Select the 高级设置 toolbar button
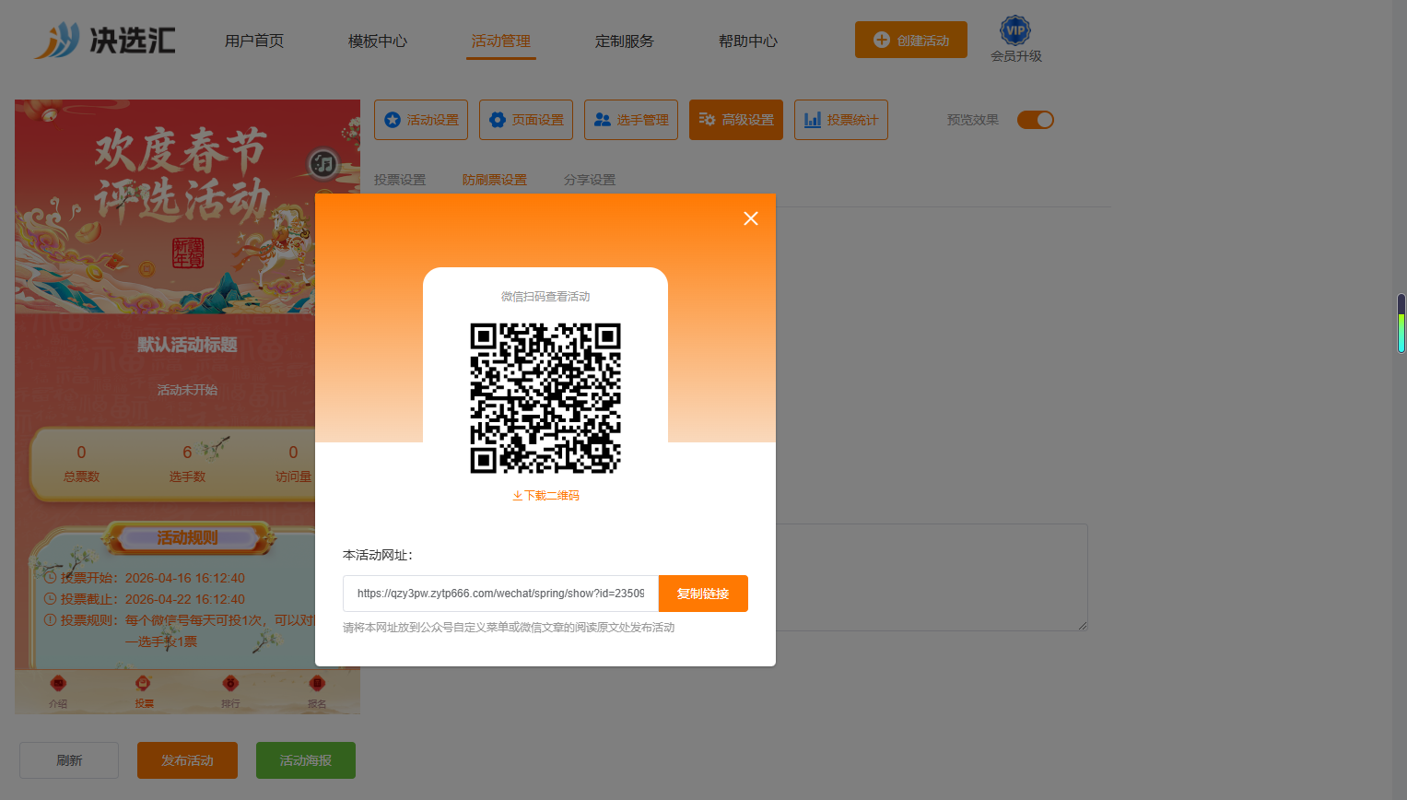This screenshot has width=1407, height=800. point(736,120)
